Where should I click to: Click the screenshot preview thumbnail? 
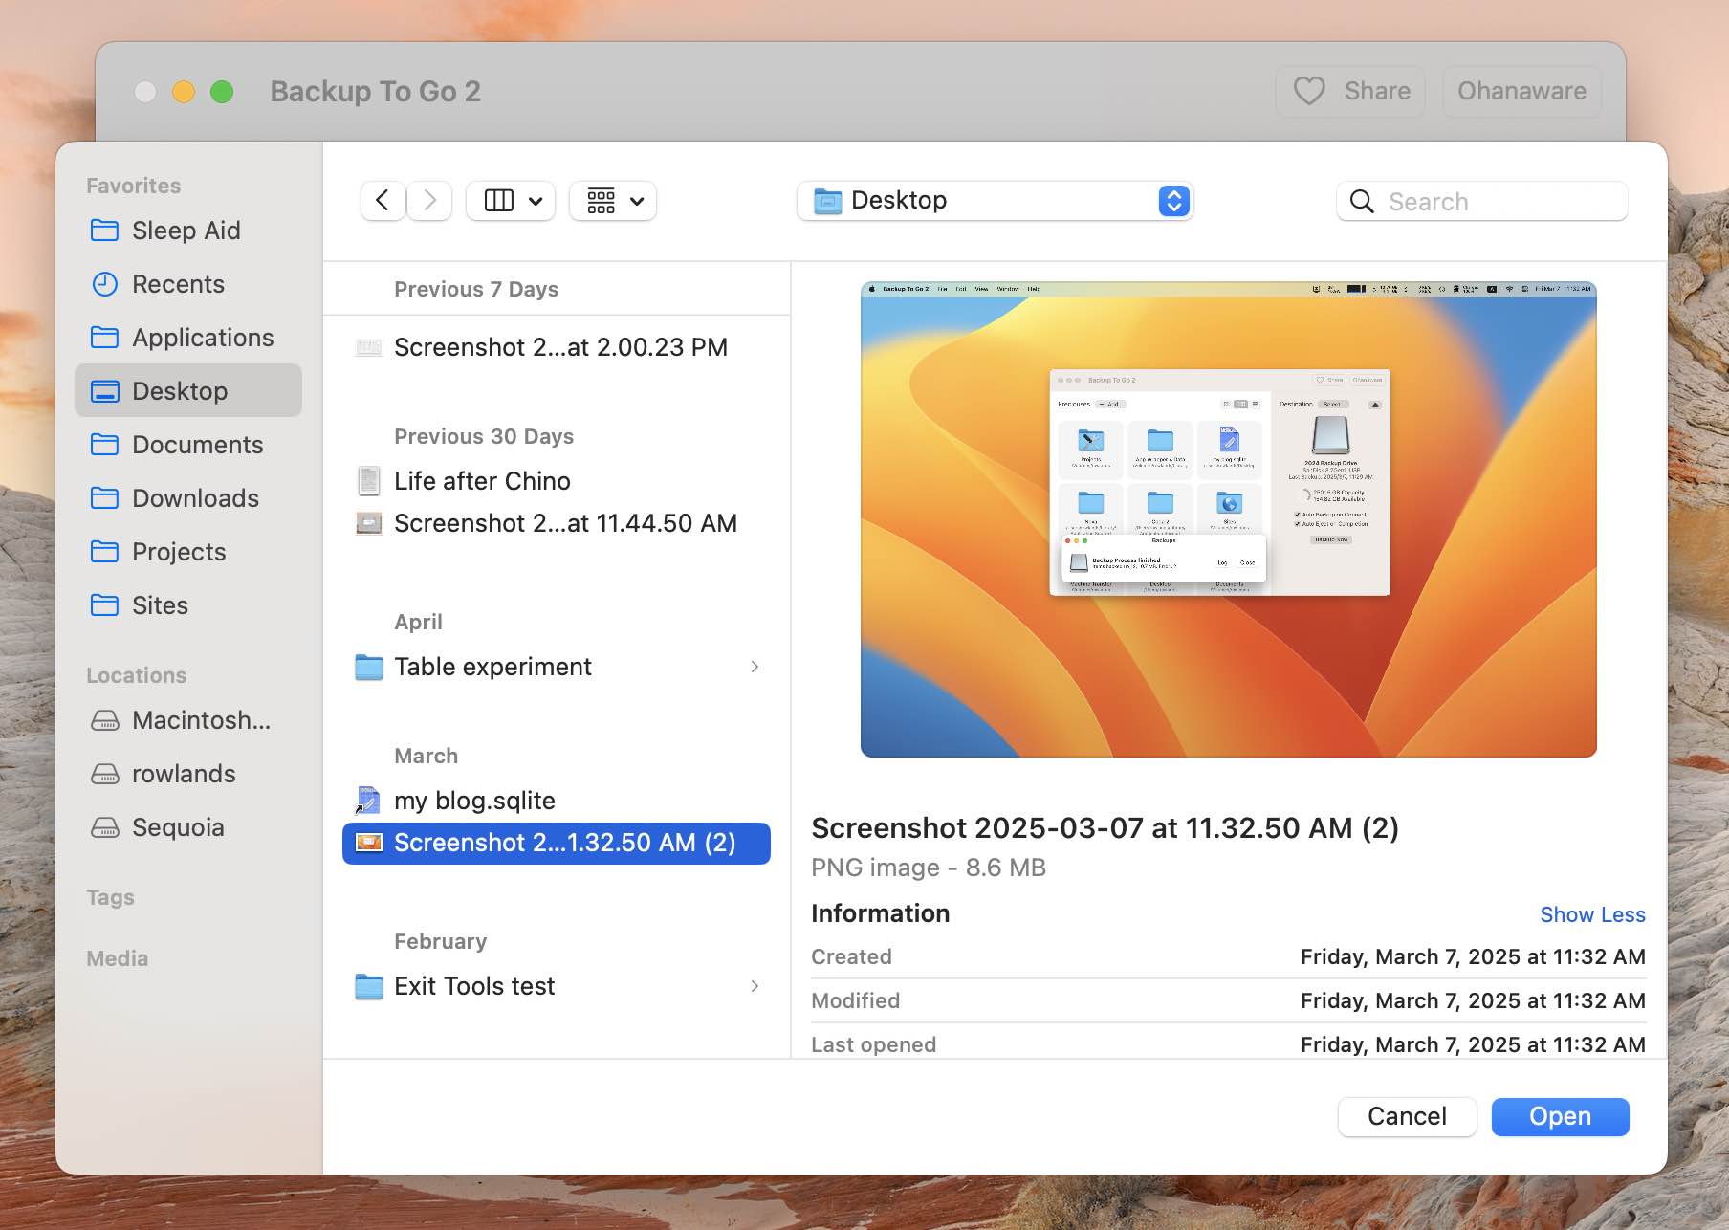click(1228, 519)
